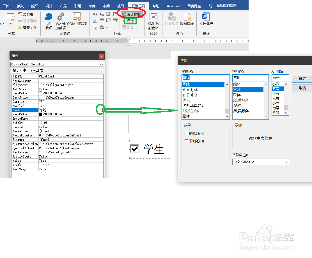Choose 粗体 bold font style
Image resolution: width=312 pixels, height=258 pixels.
(x=237, y=95)
